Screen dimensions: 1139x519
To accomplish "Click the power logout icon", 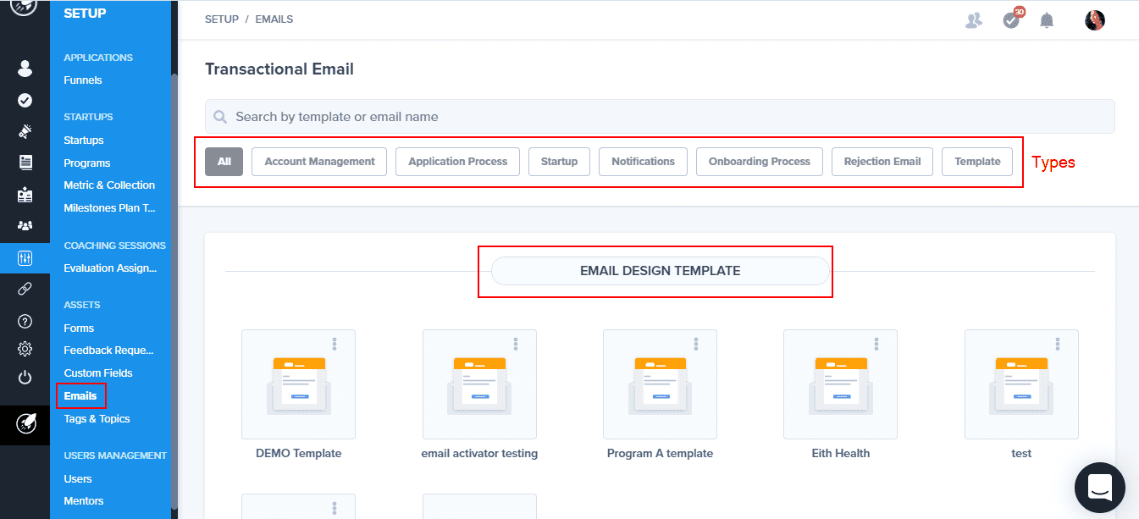I will click(x=25, y=377).
